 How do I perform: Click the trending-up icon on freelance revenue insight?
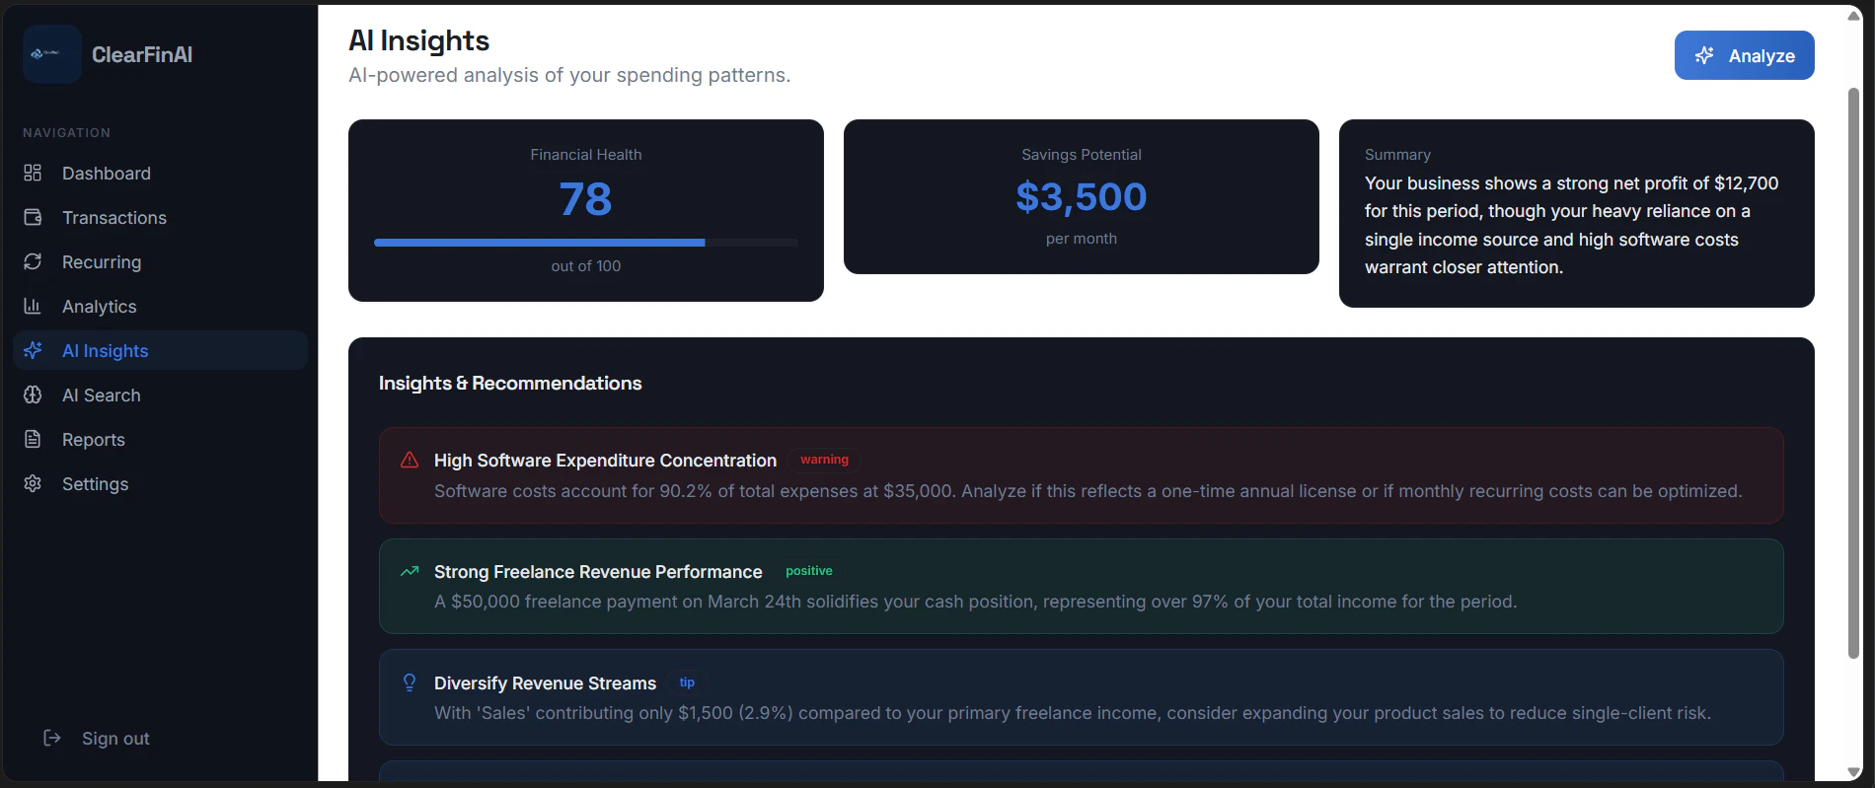pyautogui.click(x=410, y=571)
